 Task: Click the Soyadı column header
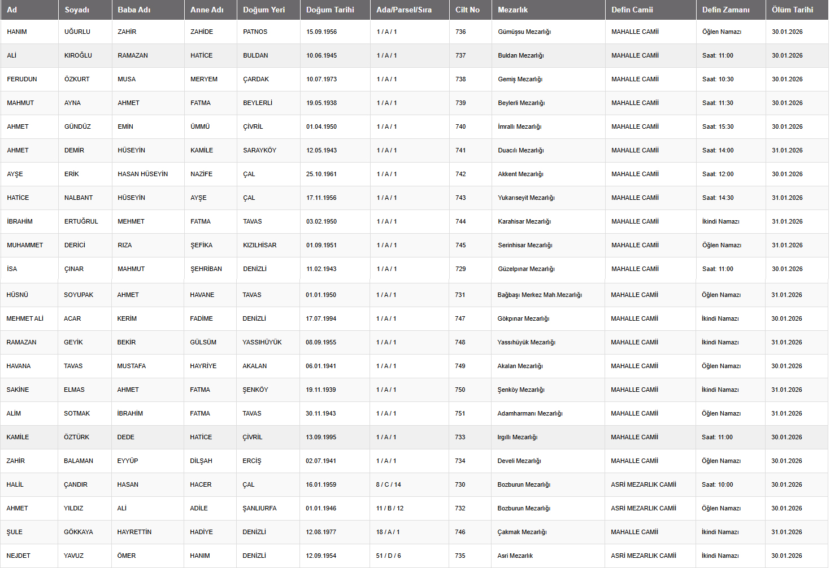click(77, 10)
